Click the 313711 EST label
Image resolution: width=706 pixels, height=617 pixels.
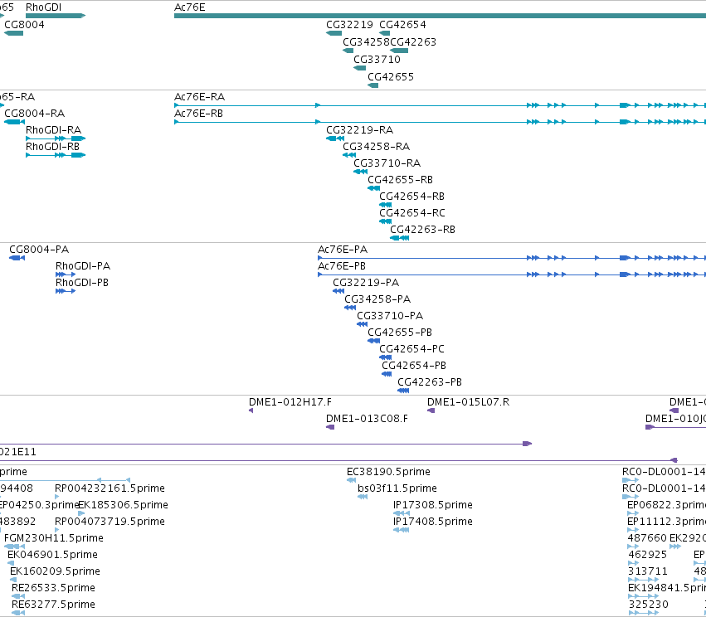tap(648, 571)
